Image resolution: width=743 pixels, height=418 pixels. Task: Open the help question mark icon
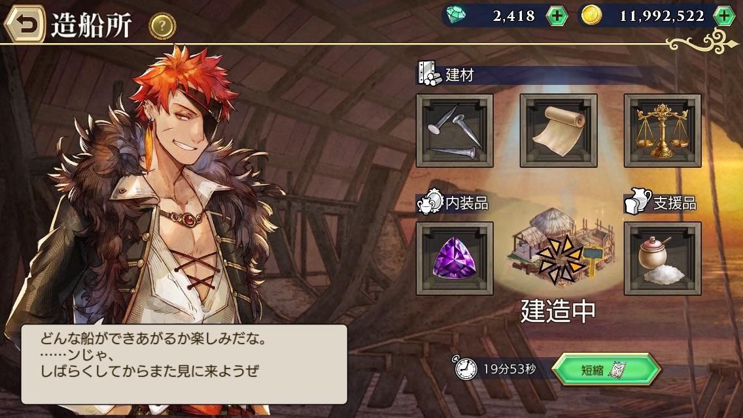(x=162, y=26)
